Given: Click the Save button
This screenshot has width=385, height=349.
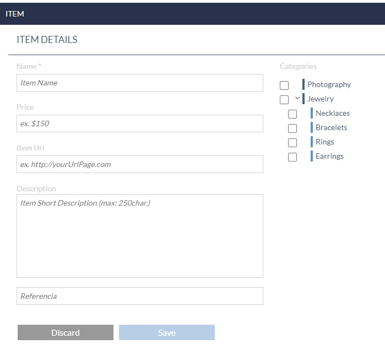Looking at the screenshot, I should [x=167, y=332].
